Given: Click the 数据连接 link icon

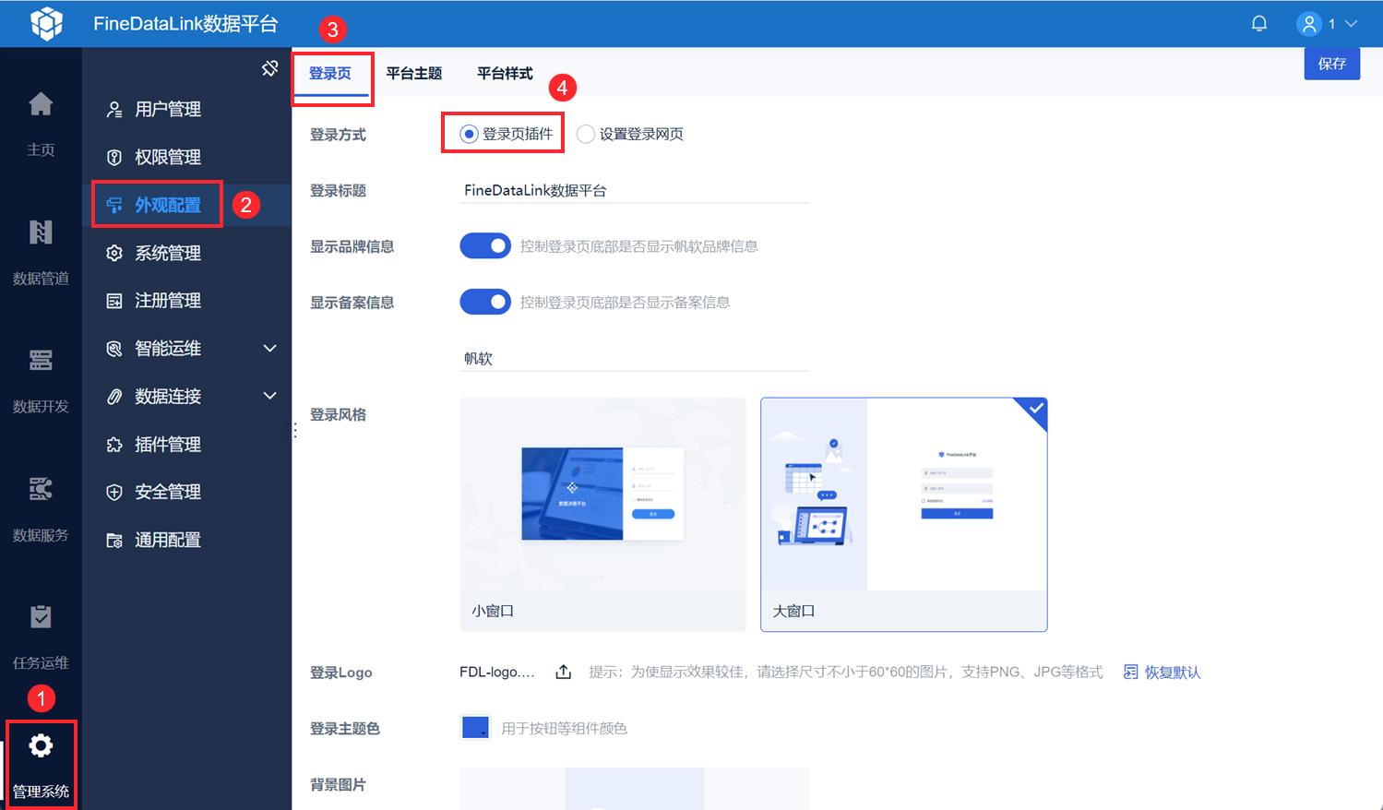Looking at the screenshot, I should [x=114, y=397].
